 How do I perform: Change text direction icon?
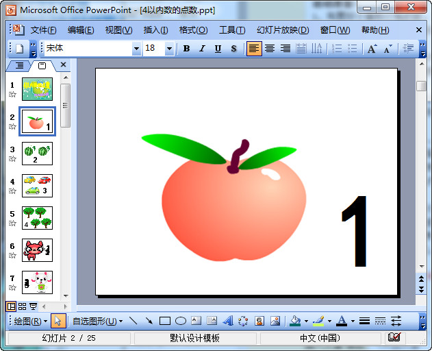pyautogui.click(x=316, y=49)
